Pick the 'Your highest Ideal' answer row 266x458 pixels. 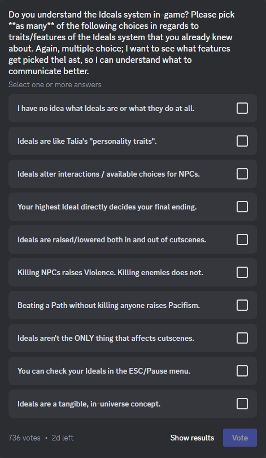pyautogui.click(x=133, y=207)
